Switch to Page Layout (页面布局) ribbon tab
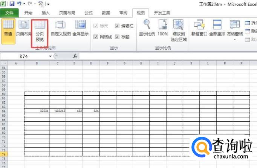Viewport: 257px width, 168px height. point(67,13)
